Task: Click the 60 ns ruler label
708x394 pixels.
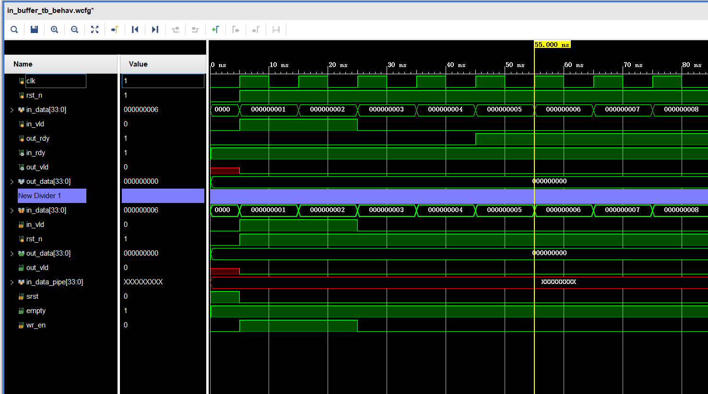Action: pyautogui.click(x=574, y=65)
